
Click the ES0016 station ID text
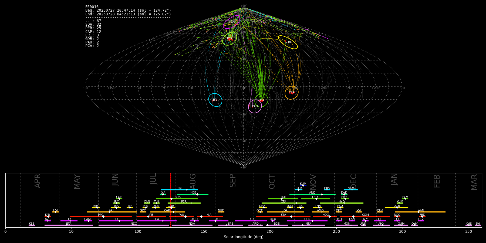pos(92,7)
